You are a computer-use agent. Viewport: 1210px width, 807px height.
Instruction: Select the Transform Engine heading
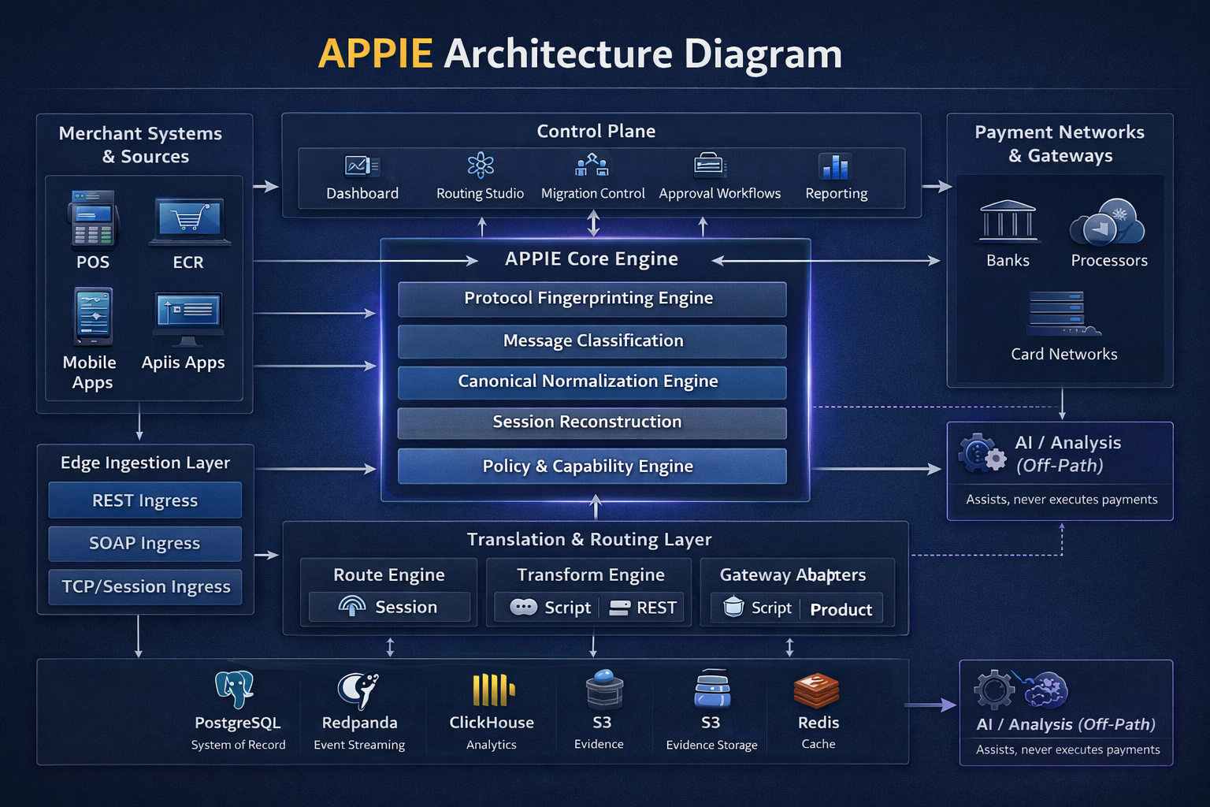click(591, 575)
